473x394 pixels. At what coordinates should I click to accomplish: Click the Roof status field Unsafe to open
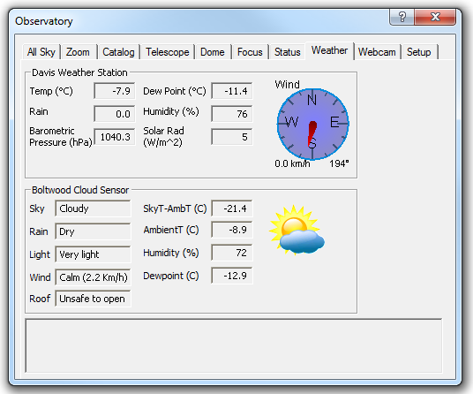tap(93, 299)
